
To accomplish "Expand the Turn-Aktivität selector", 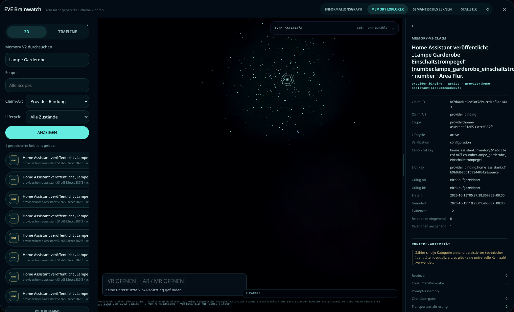I will click(334, 28).
